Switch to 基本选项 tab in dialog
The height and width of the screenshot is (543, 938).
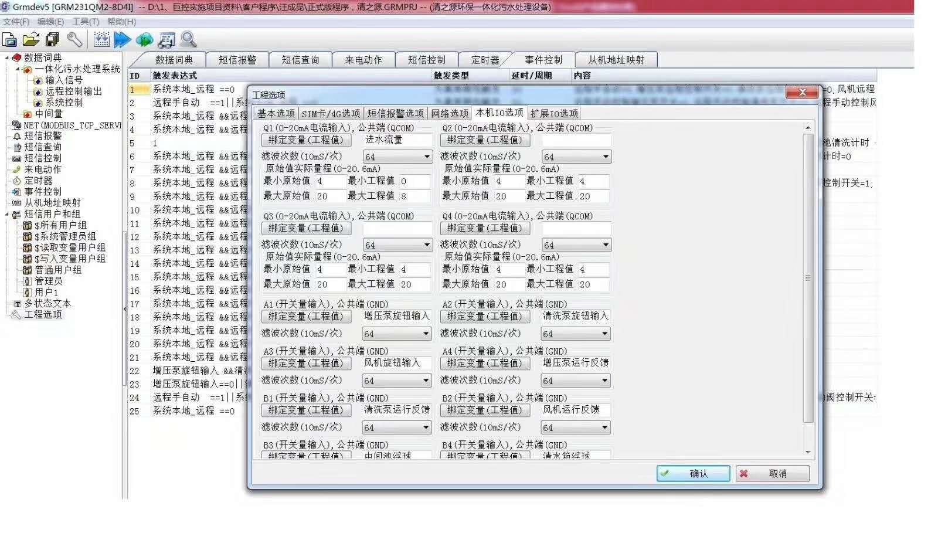pyautogui.click(x=276, y=113)
